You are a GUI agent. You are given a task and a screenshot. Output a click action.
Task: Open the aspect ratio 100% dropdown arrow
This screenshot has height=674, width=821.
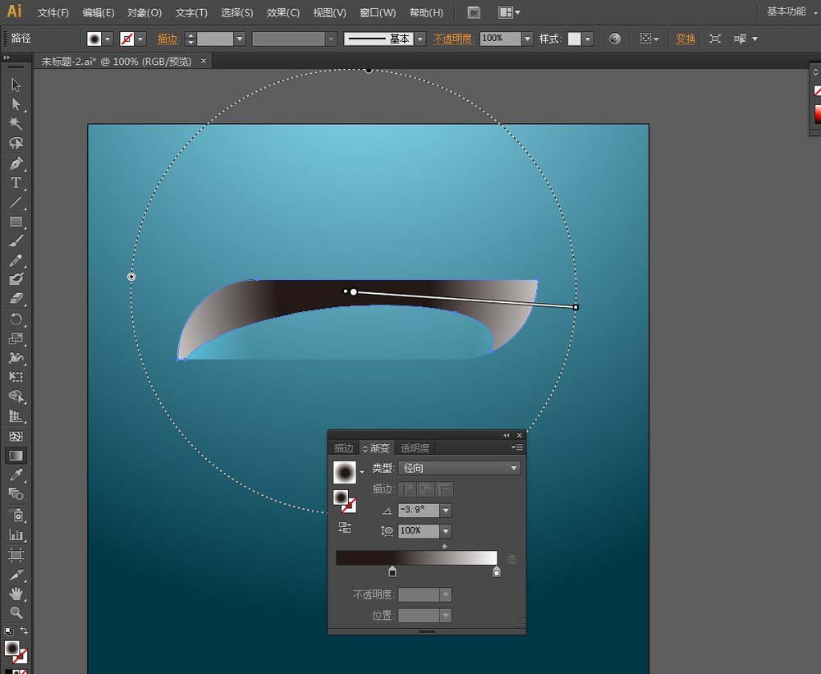[x=446, y=531]
